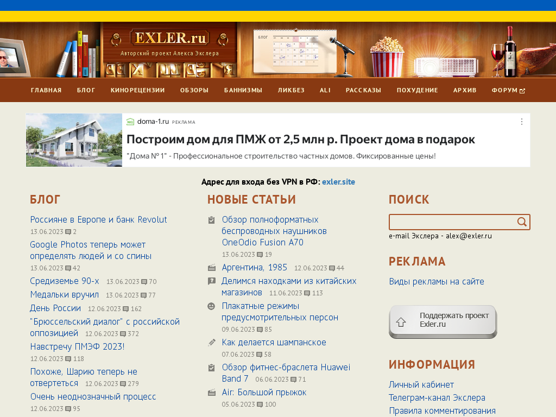Select ОБЗОРЫ in the top menu

pos(194,90)
